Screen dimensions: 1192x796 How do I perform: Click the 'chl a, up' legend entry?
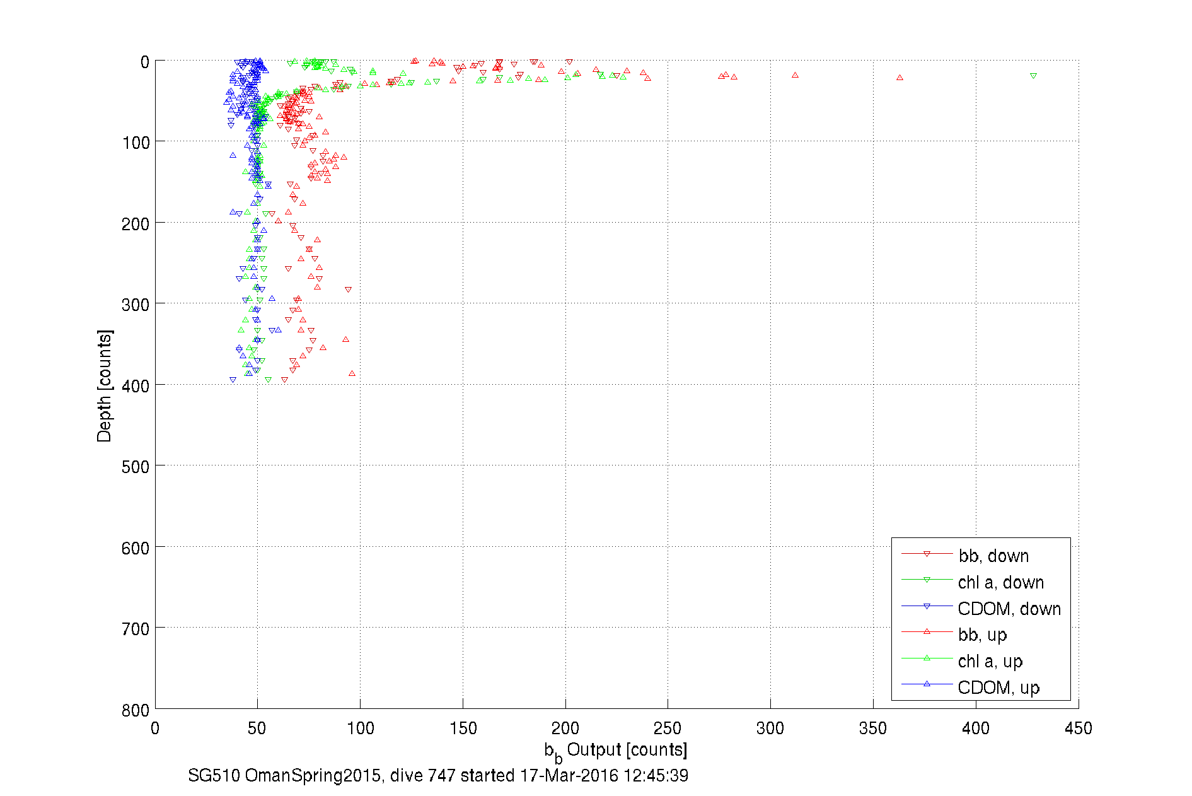[963, 661]
